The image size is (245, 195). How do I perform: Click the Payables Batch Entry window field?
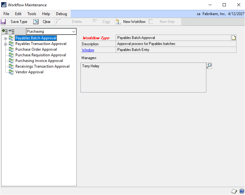[x=176, y=50]
